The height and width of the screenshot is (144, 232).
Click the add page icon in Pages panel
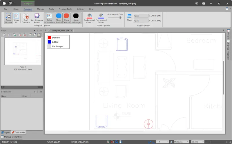coord(14,35)
